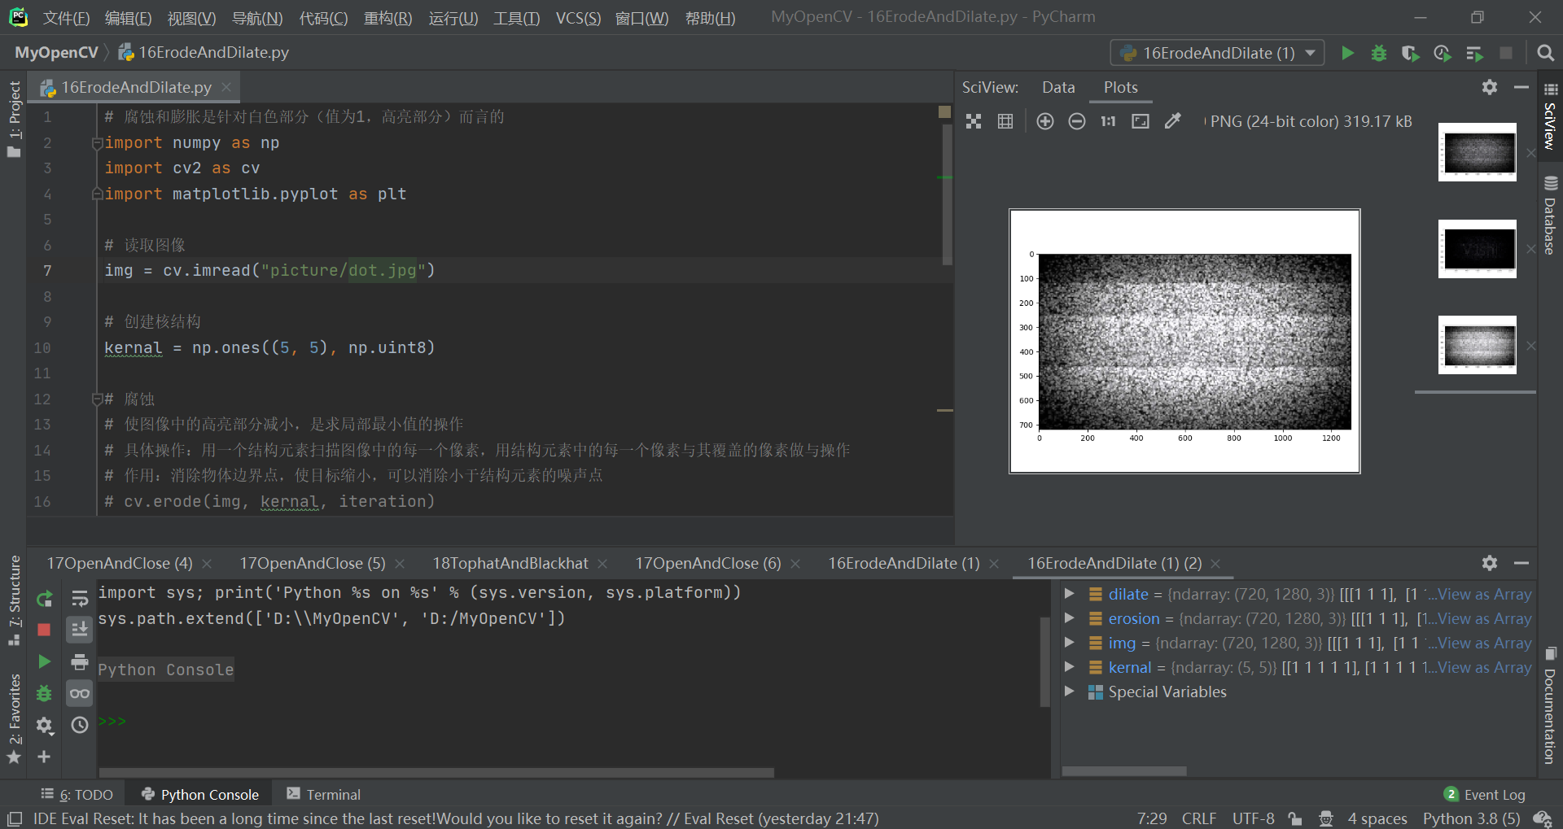
Task: Open Search Everywhere with the magnifier
Action: click(x=1546, y=53)
